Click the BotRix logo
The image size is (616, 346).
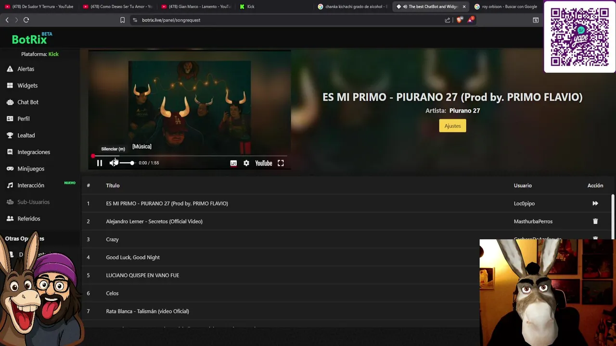tap(30, 39)
